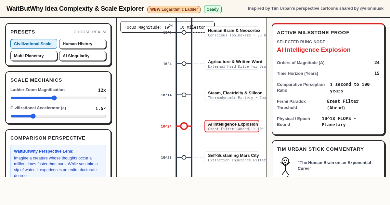Click the WBW Logarithmic Ladder badge
This screenshot has width=390, height=205.
pos(174,9)
